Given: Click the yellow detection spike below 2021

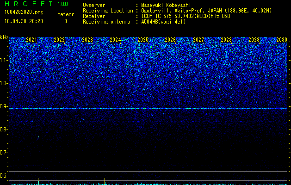Looking at the screenshot, I should point(38,181).
